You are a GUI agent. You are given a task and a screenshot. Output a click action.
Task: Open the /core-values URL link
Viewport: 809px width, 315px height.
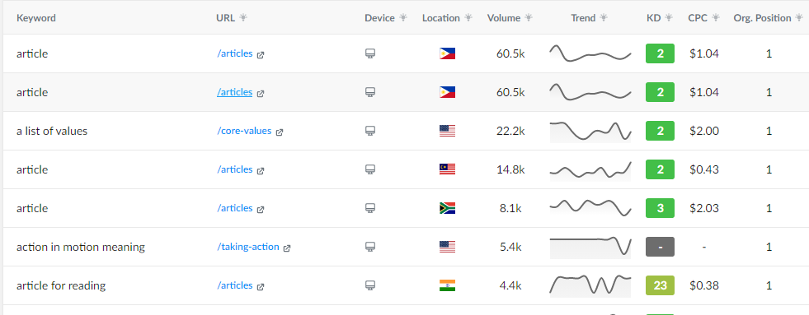pyautogui.click(x=244, y=131)
